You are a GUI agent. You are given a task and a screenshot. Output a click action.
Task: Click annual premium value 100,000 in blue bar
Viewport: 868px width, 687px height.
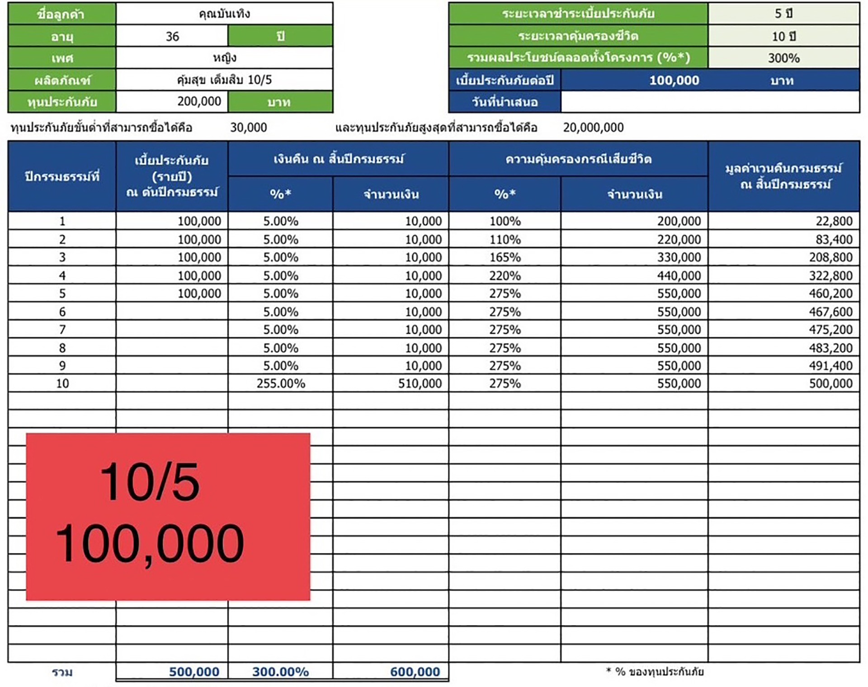[x=674, y=81]
